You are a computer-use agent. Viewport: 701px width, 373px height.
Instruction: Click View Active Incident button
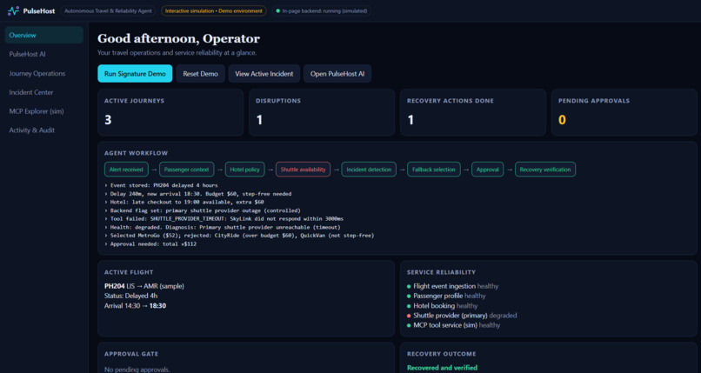coord(264,74)
